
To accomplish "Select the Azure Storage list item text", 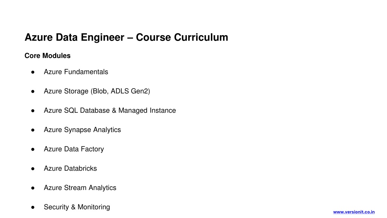I will point(97,91).
